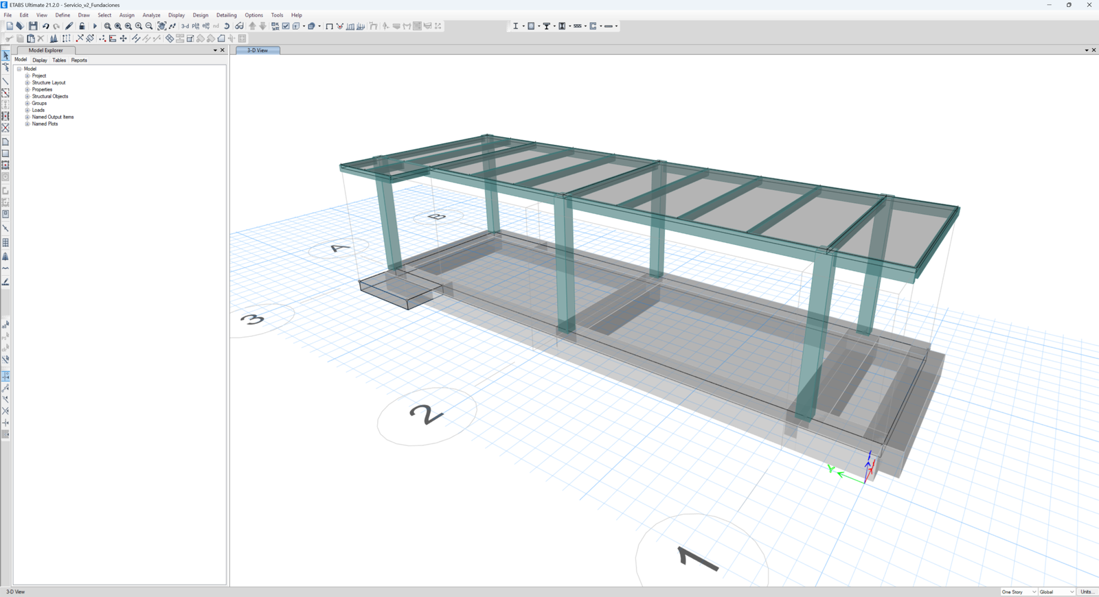
Task: Expand the Structure Layout node
Action: (27, 82)
